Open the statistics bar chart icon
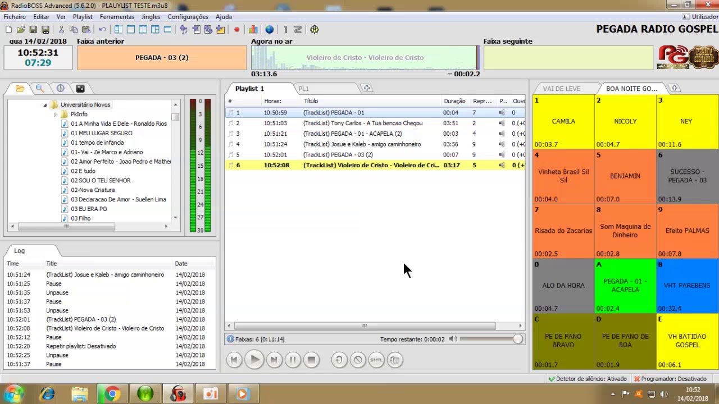The width and height of the screenshot is (719, 404). (x=253, y=30)
